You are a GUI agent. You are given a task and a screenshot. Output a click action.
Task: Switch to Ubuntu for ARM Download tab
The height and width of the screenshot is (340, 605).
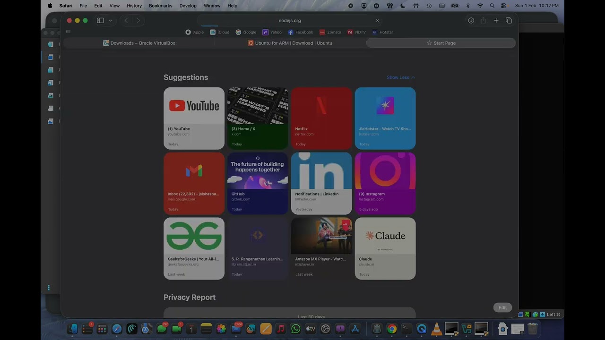290,43
